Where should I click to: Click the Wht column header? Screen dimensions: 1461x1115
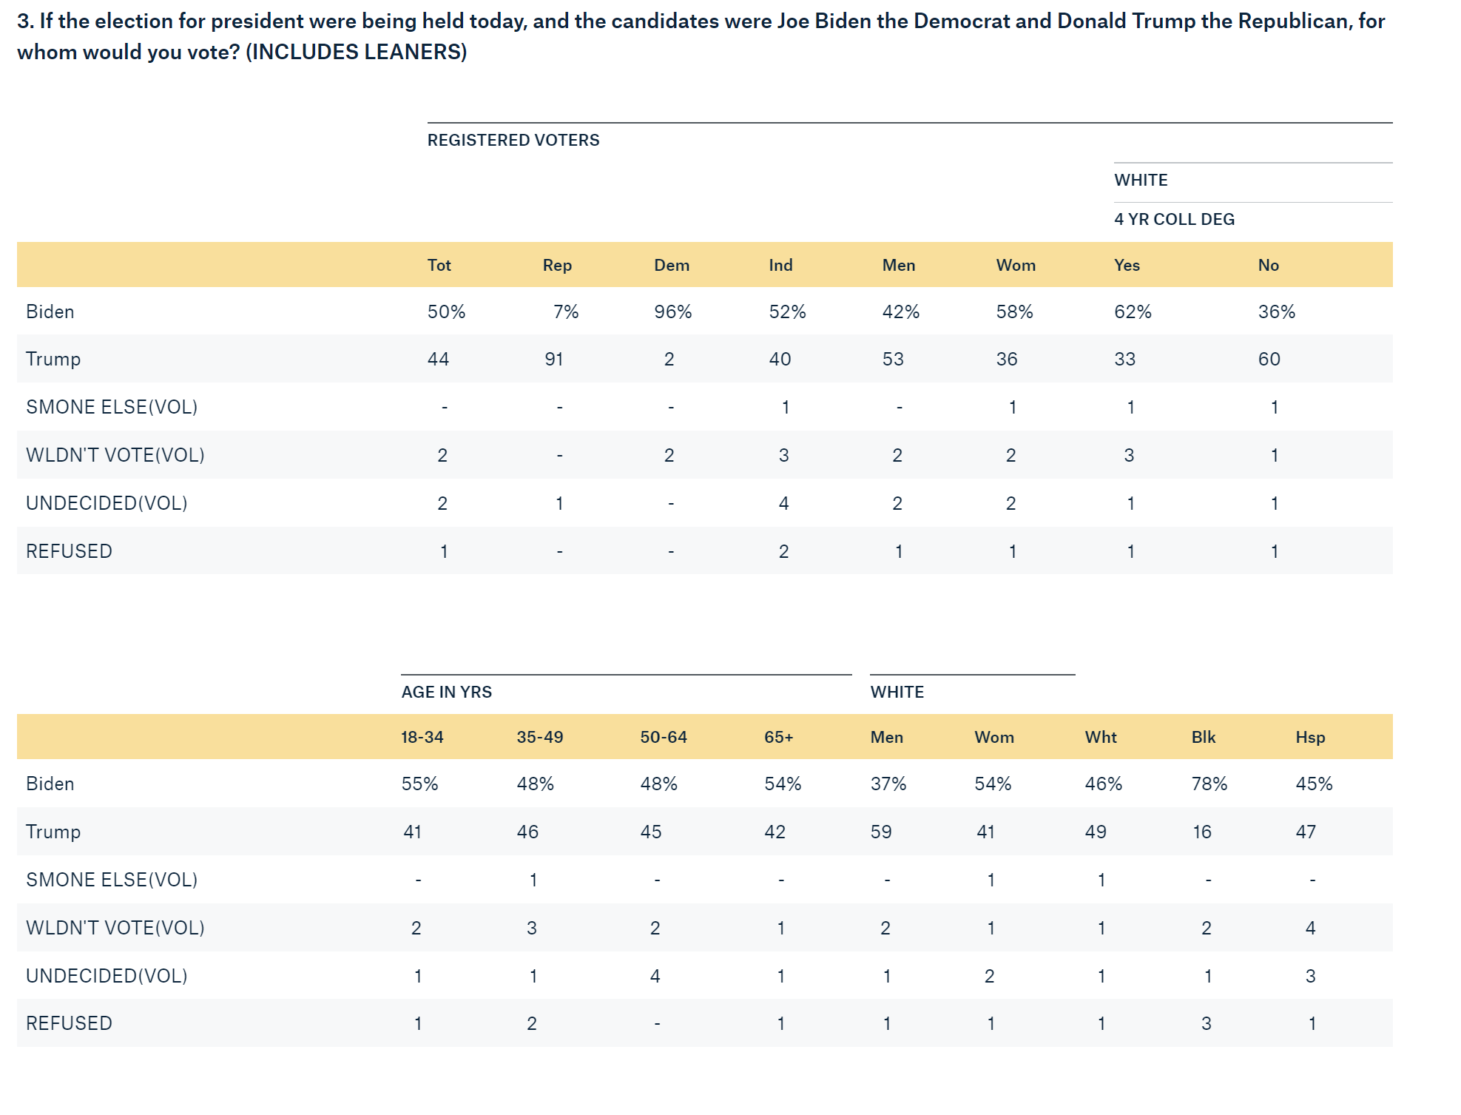click(x=1101, y=737)
